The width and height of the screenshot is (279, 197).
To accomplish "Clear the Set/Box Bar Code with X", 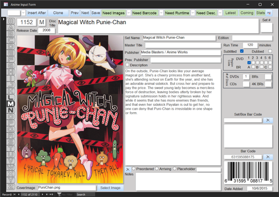I will point(268,120).
